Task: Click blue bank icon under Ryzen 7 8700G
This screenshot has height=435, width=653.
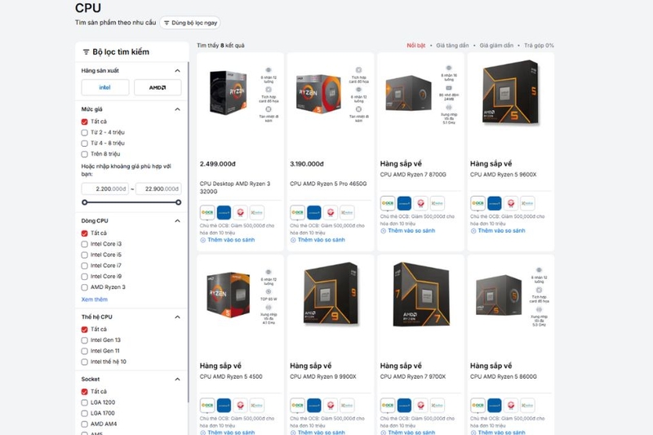Action: pyautogui.click(x=404, y=203)
